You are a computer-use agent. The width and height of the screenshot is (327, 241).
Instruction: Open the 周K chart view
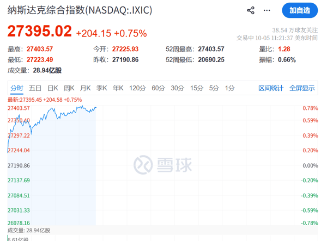click(69, 88)
